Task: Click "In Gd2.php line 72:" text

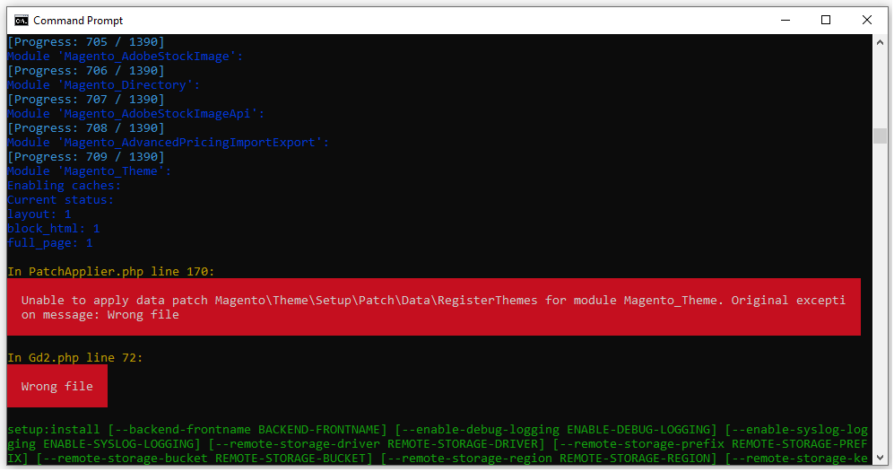Action: pos(74,358)
